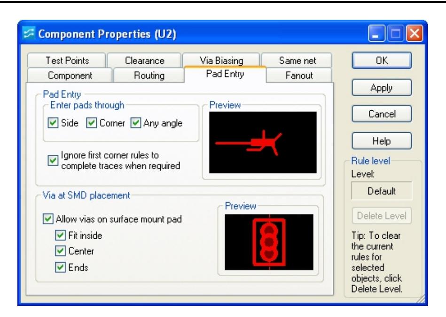Select the Via Biasing tab
446x317 pixels.
[221, 60]
